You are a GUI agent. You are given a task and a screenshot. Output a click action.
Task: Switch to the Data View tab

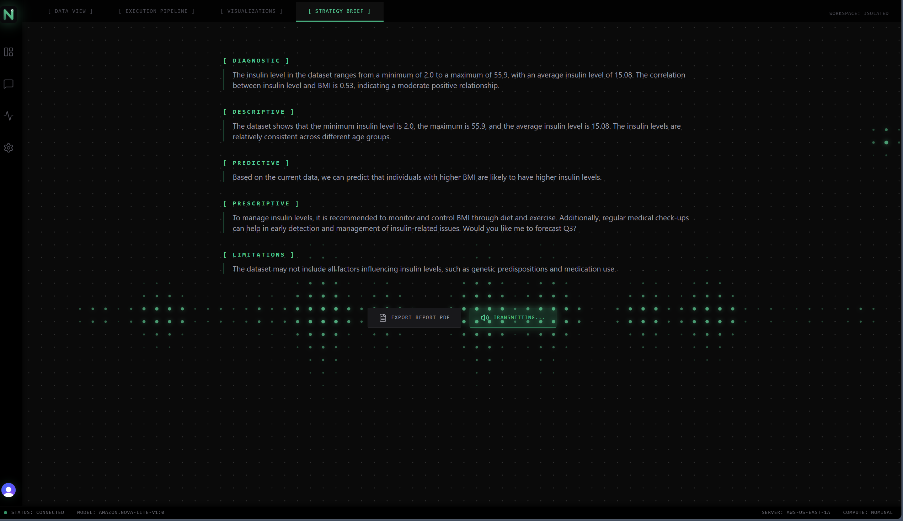70,11
